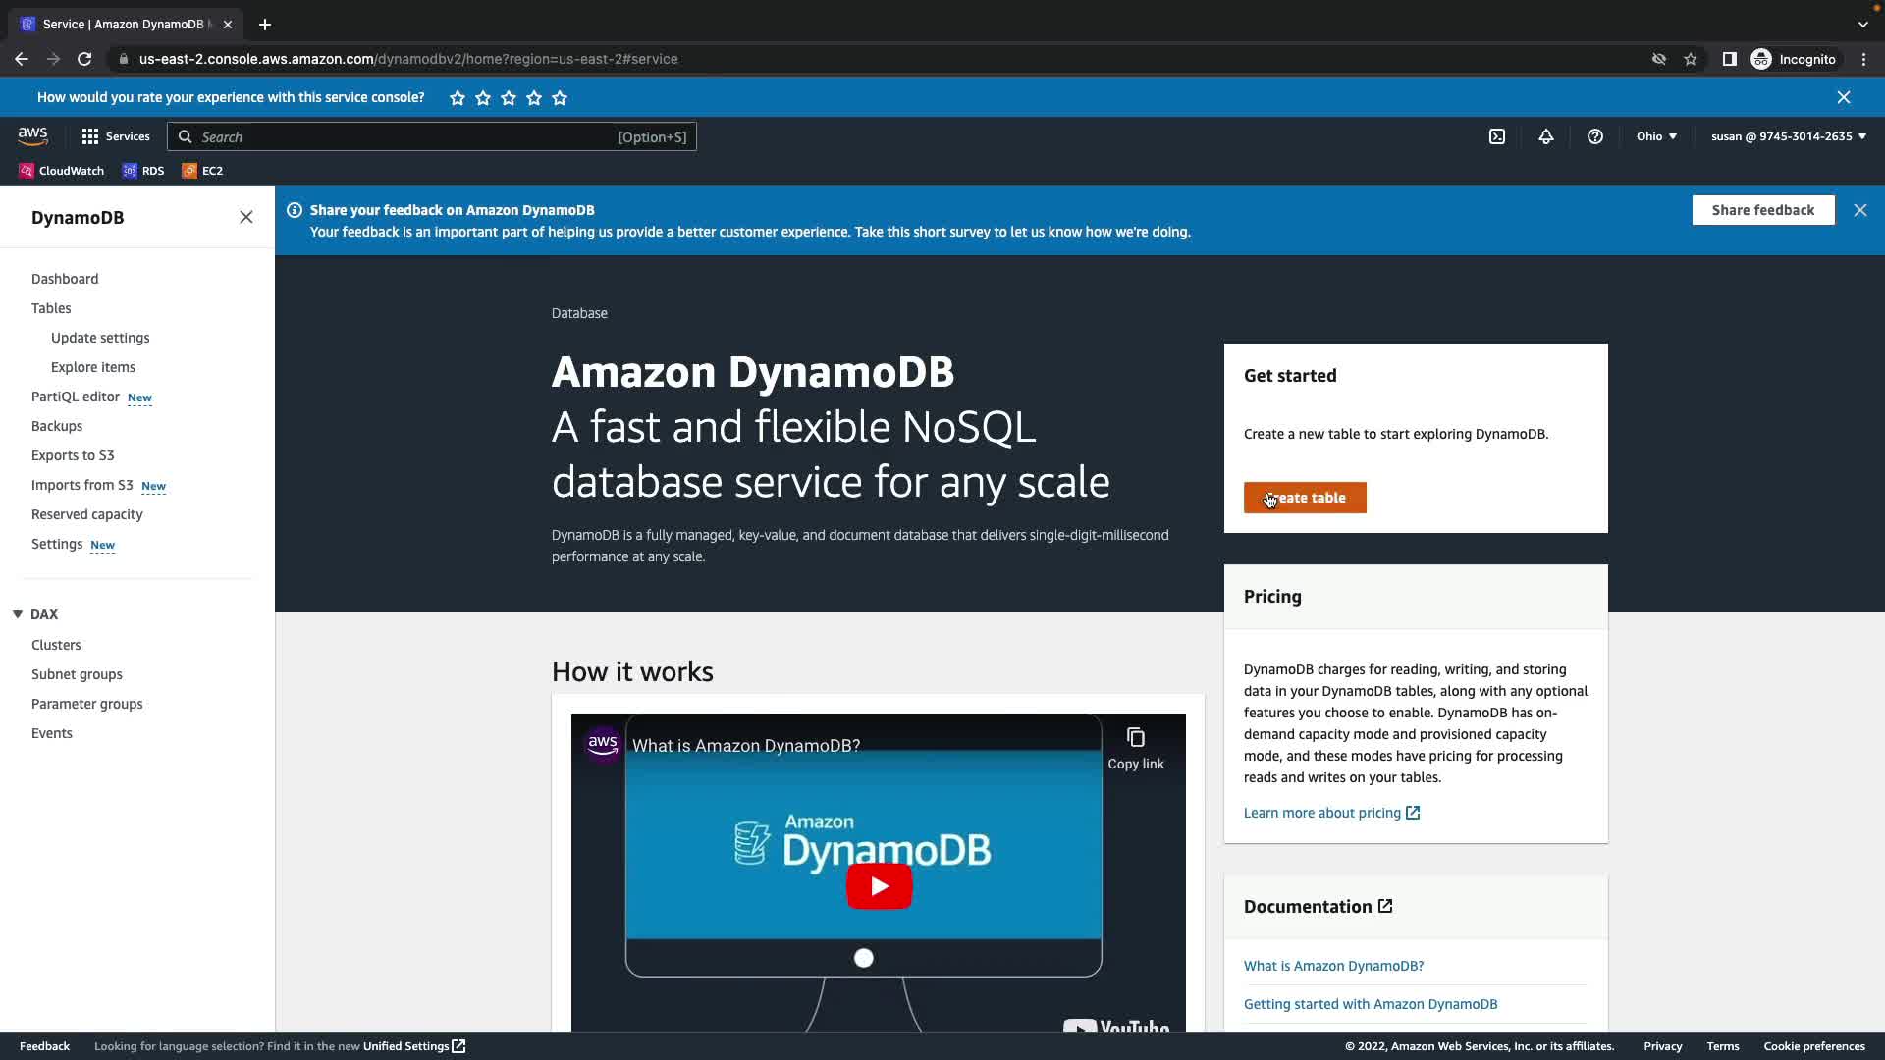Open the Ohio region dropdown

click(x=1656, y=136)
